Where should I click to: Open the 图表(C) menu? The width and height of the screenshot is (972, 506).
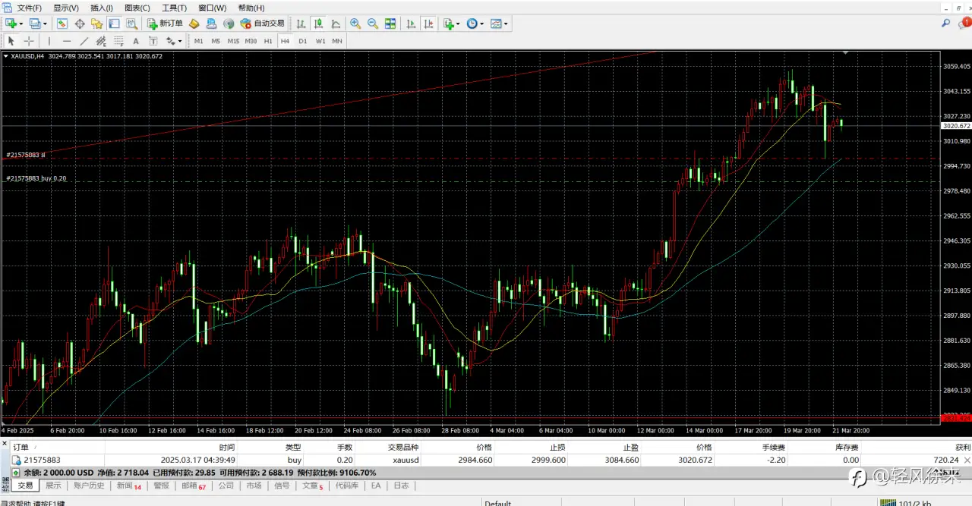[x=137, y=8]
